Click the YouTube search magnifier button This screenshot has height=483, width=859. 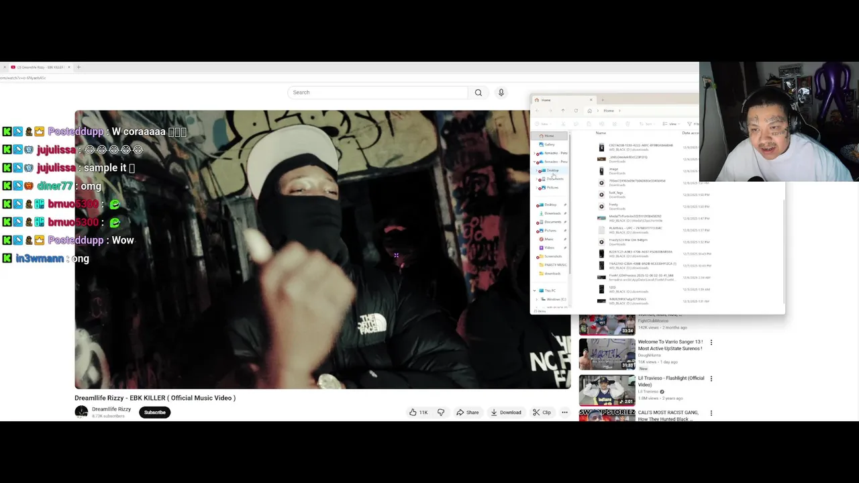(478, 93)
